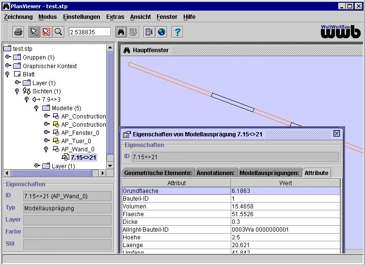Click the Gruppen (1) folder icon
365x265 pixels.
[x=17, y=57]
